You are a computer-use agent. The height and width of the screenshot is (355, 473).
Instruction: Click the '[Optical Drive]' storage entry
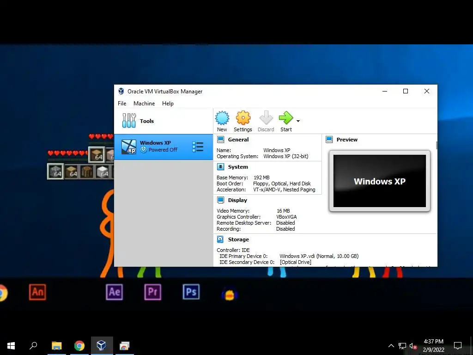(x=295, y=262)
